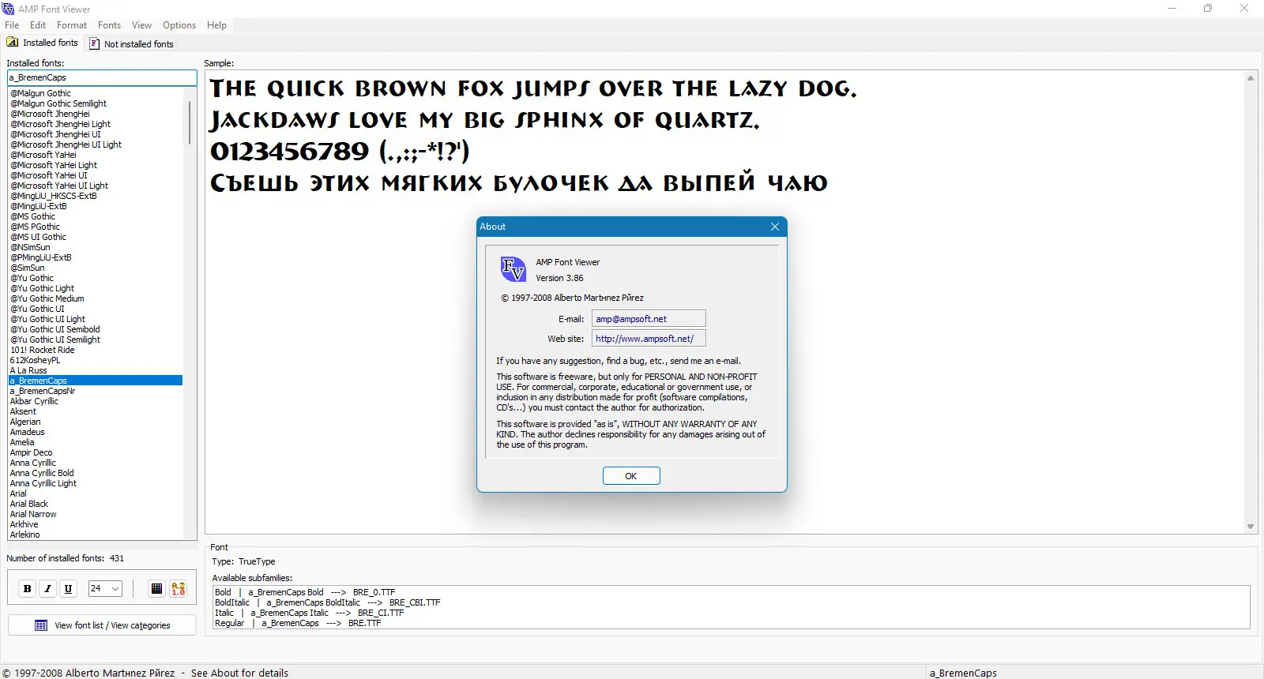The height and width of the screenshot is (679, 1264).
Task: Select Aksent font
Action: (x=96, y=411)
